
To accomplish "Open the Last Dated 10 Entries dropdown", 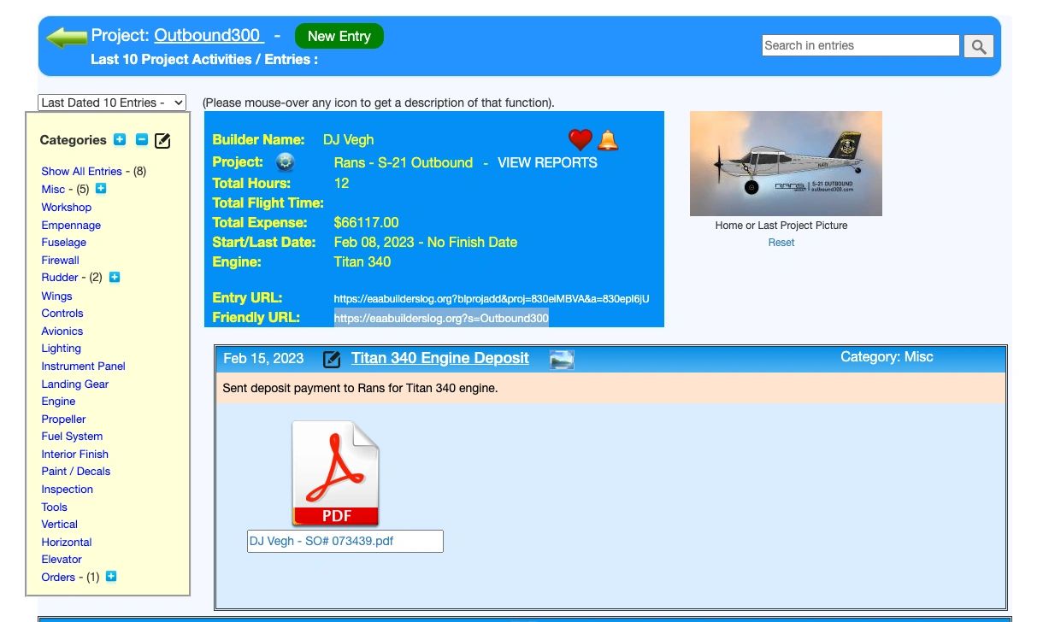I will point(112,103).
